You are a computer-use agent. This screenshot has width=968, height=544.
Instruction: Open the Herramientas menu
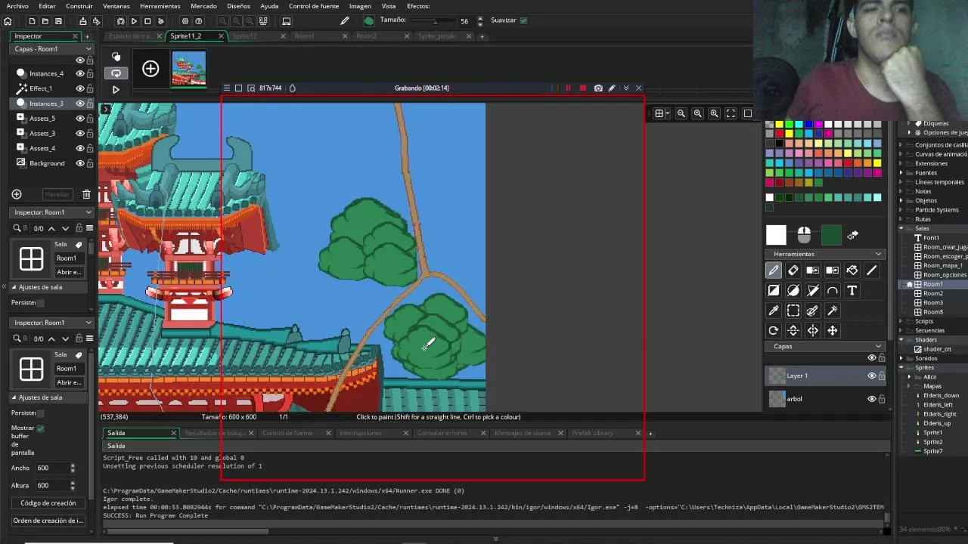pyautogui.click(x=160, y=6)
